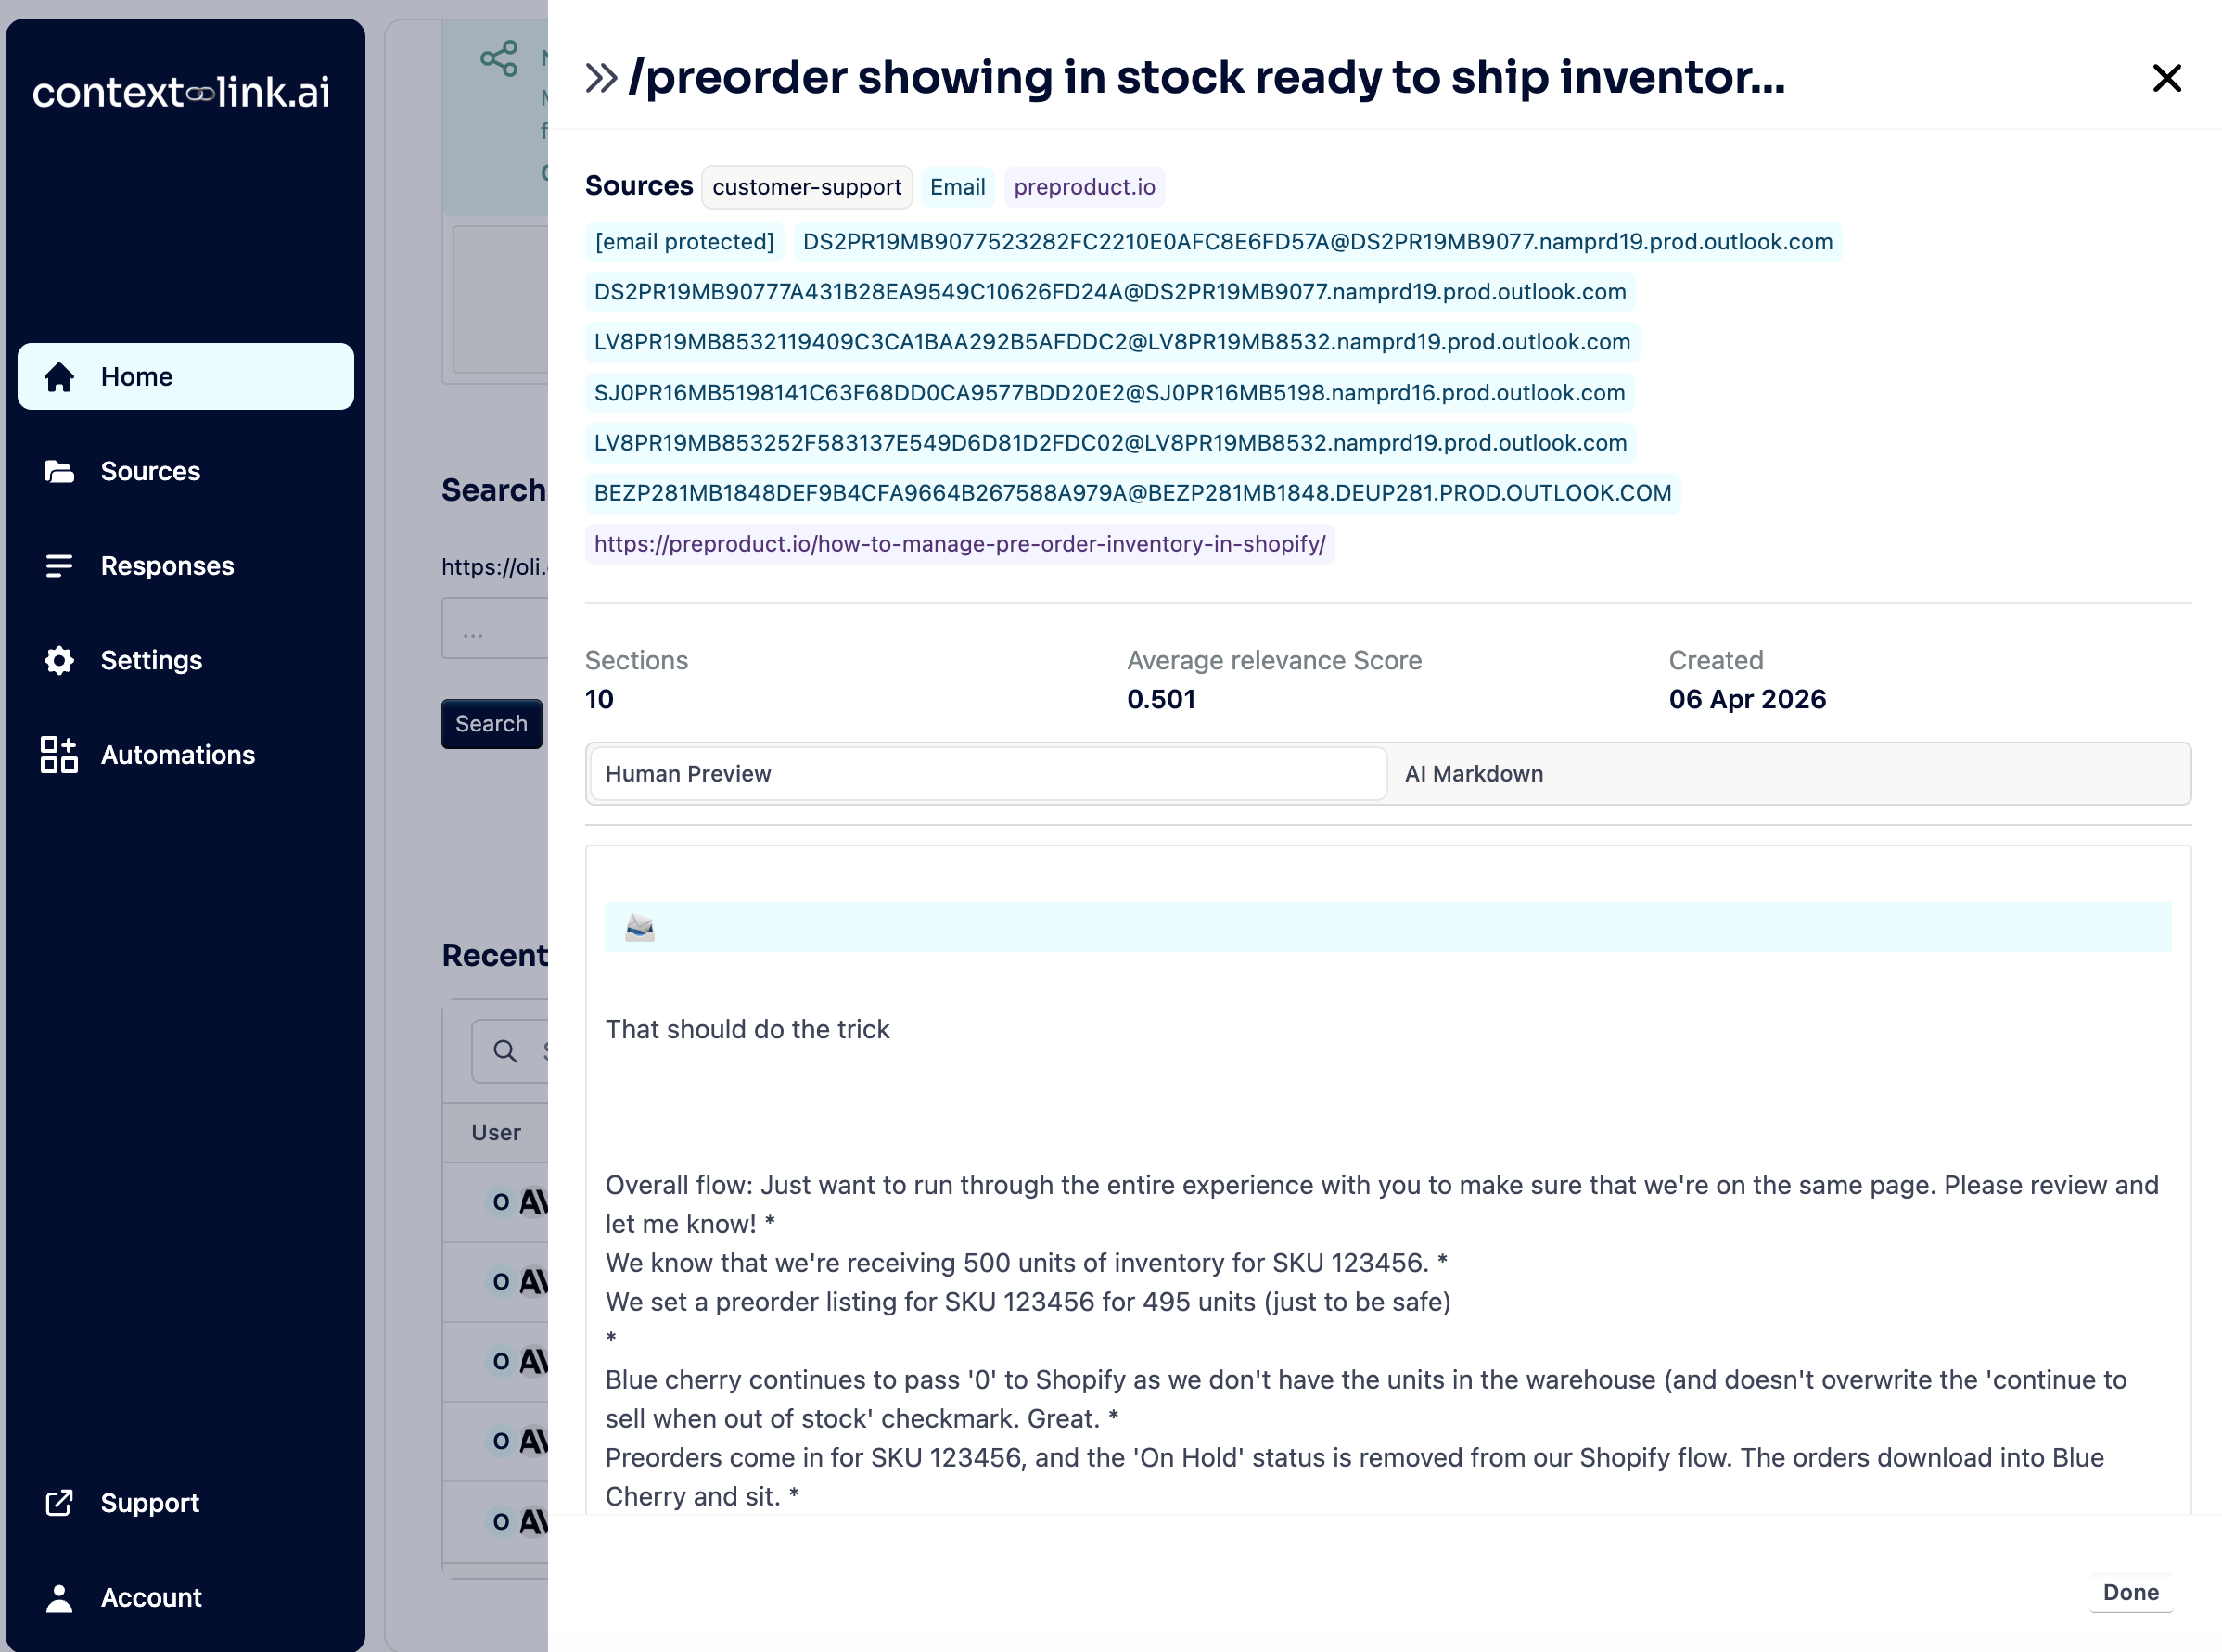Click the Email source tag

(956, 187)
